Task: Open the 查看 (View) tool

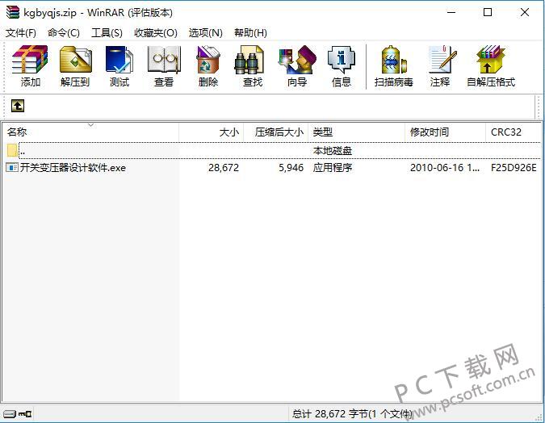Action: (164, 66)
